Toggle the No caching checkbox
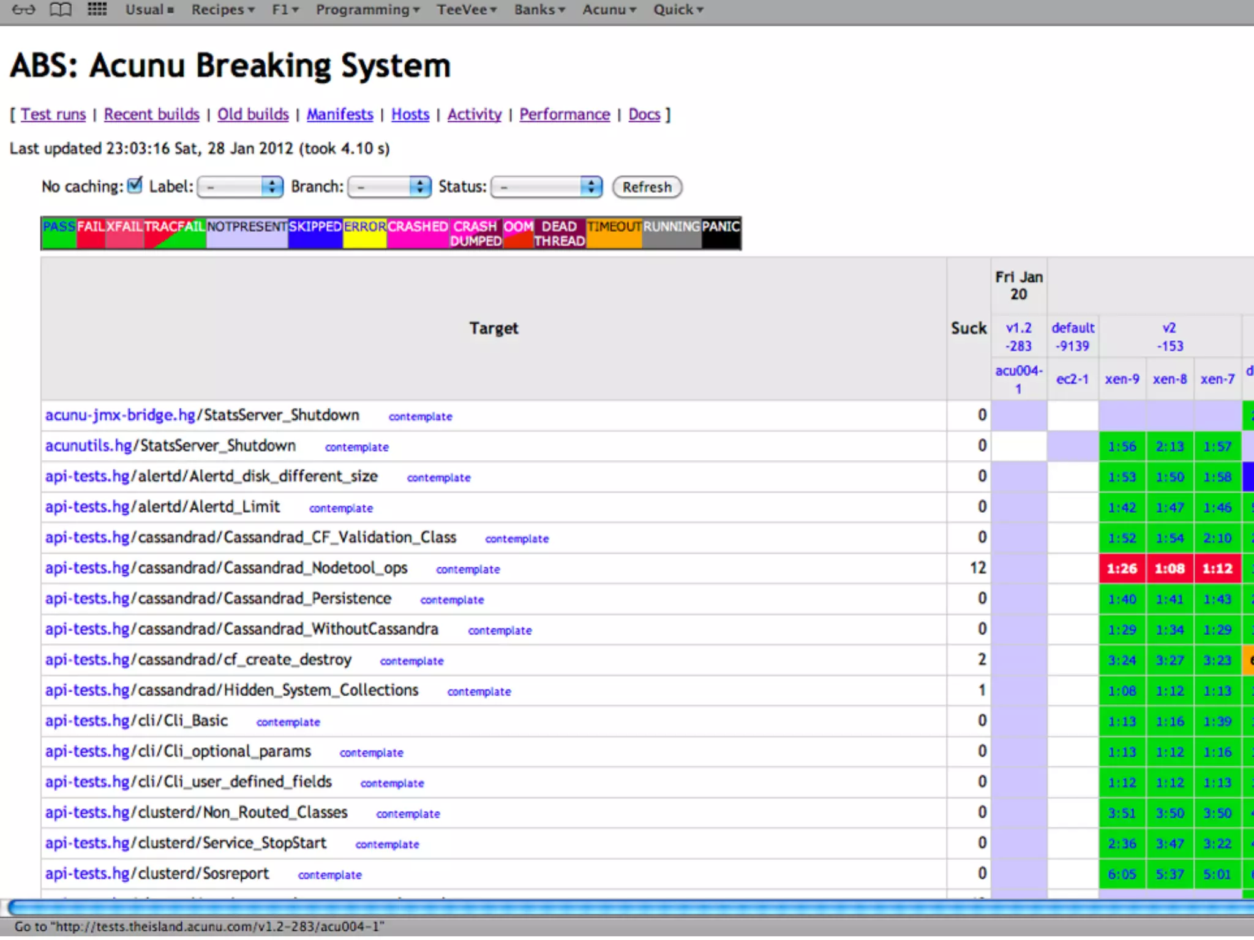1254x940 pixels. [x=135, y=185]
